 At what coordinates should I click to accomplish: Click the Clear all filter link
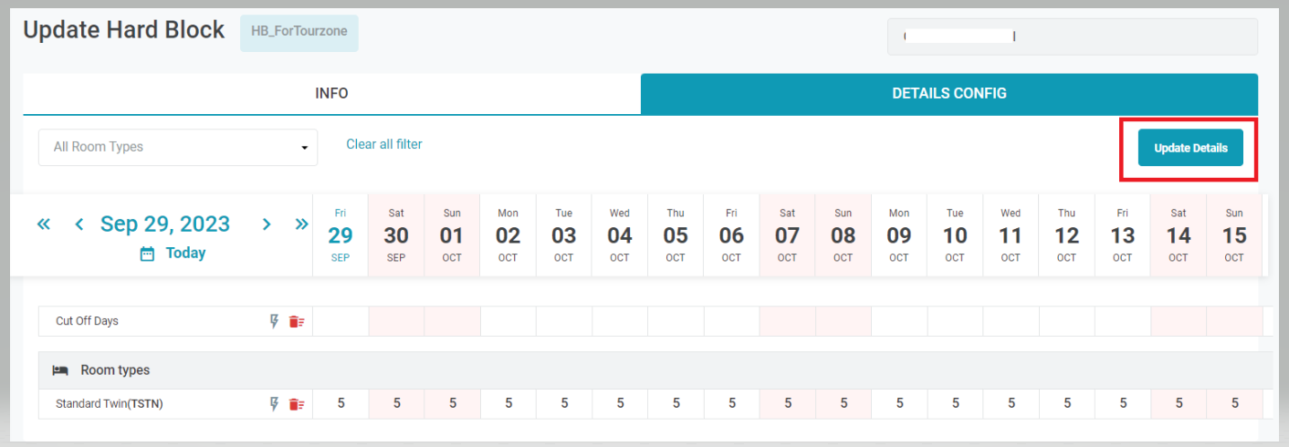384,144
